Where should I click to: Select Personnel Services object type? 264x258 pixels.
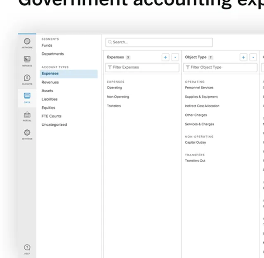199,88
